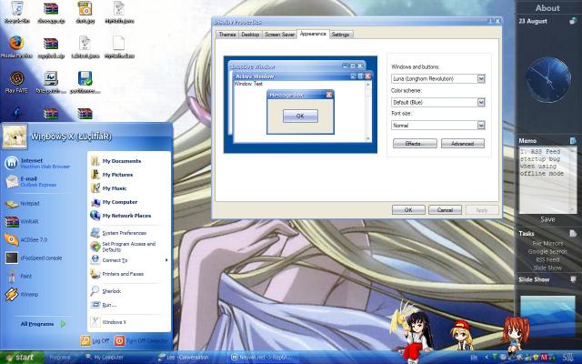Launch ACDSee 7.0 from the Start menu

(26, 239)
